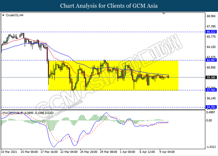Click the 60.955 price scale value
Image resolution: width=218 pixels, height=156 pixels.
(x=211, y=67)
